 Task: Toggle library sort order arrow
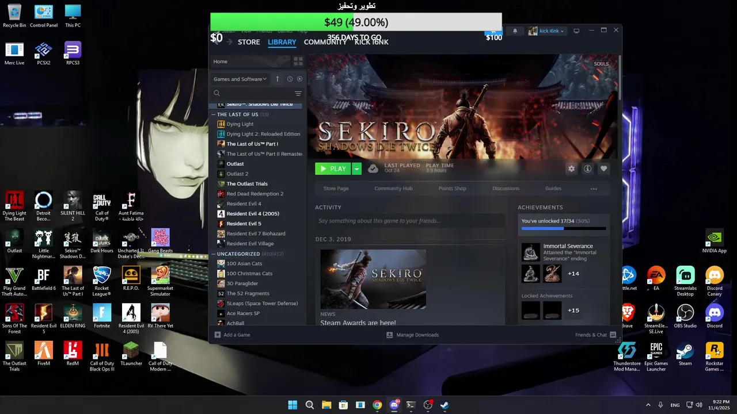point(277,79)
